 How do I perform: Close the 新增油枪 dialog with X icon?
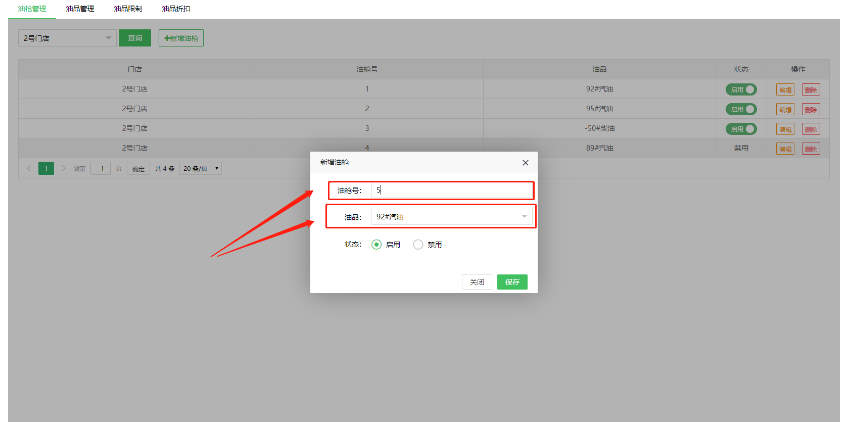point(525,163)
